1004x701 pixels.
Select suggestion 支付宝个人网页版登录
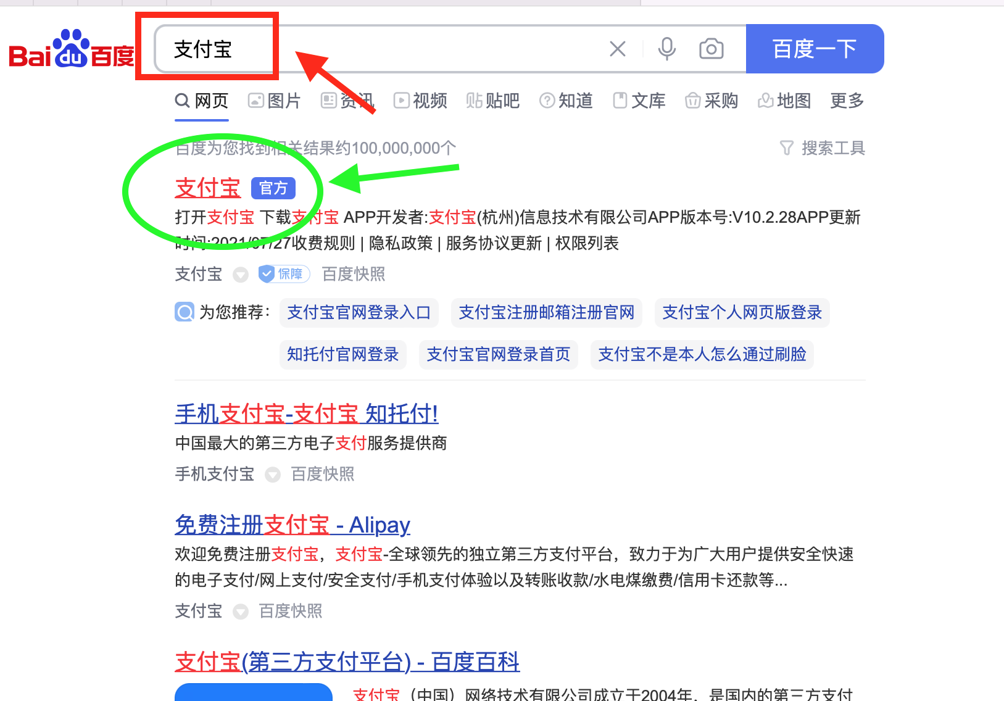742,312
